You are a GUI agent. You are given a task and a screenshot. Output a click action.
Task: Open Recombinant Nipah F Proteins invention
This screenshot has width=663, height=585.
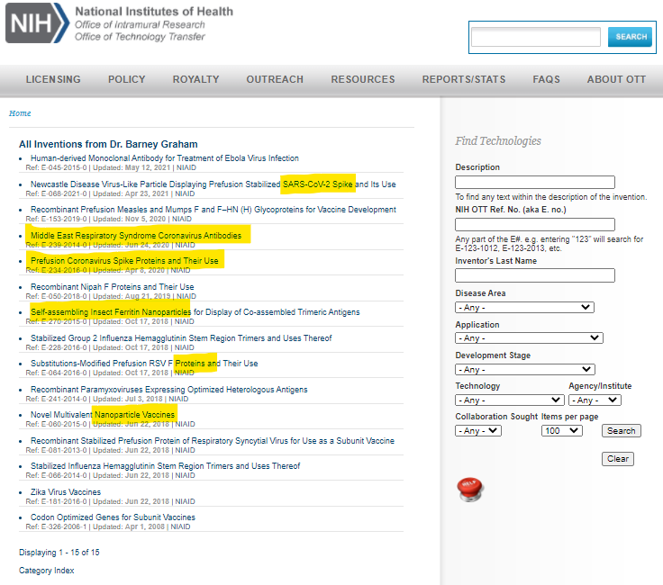tap(112, 287)
